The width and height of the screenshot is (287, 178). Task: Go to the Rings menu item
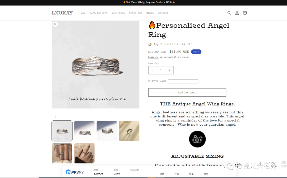(150, 13)
